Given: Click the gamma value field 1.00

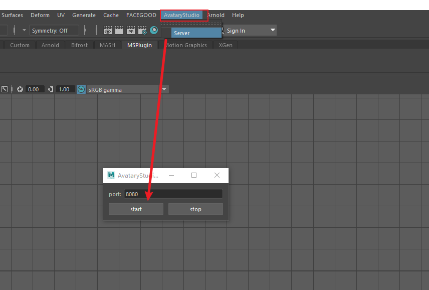Looking at the screenshot, I should click(65, 89).
